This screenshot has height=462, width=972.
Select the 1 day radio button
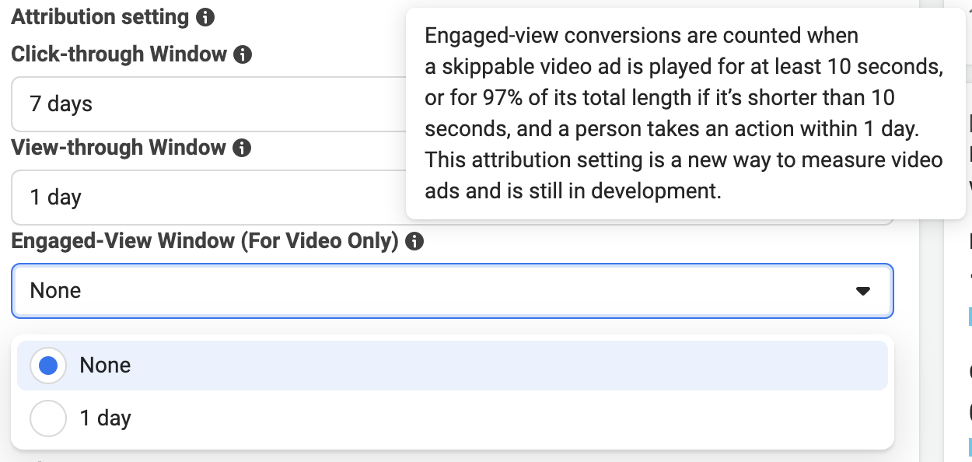[x=48, y=418]
